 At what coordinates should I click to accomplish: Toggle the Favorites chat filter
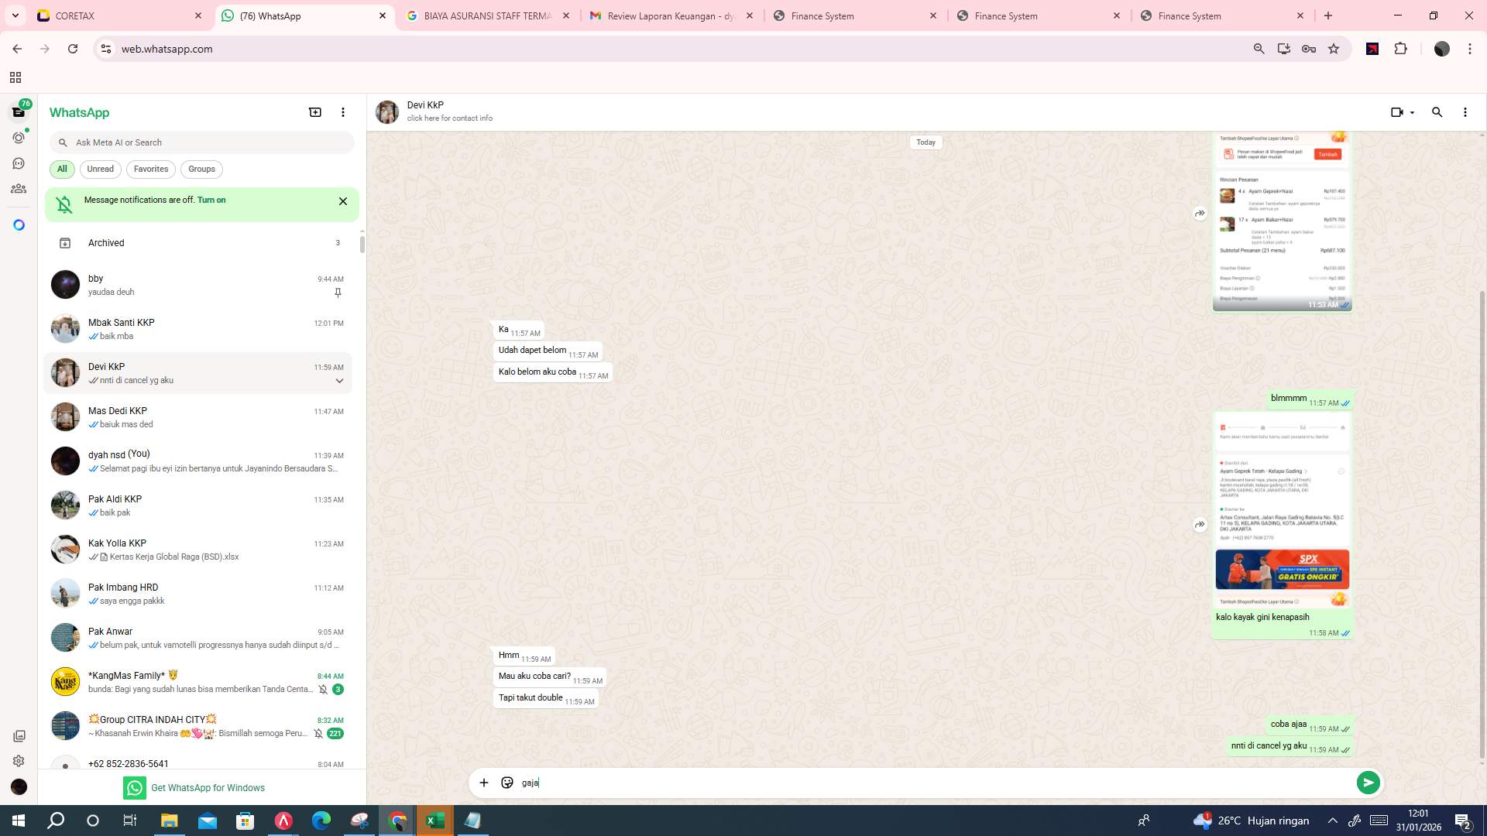coord(151,169)
